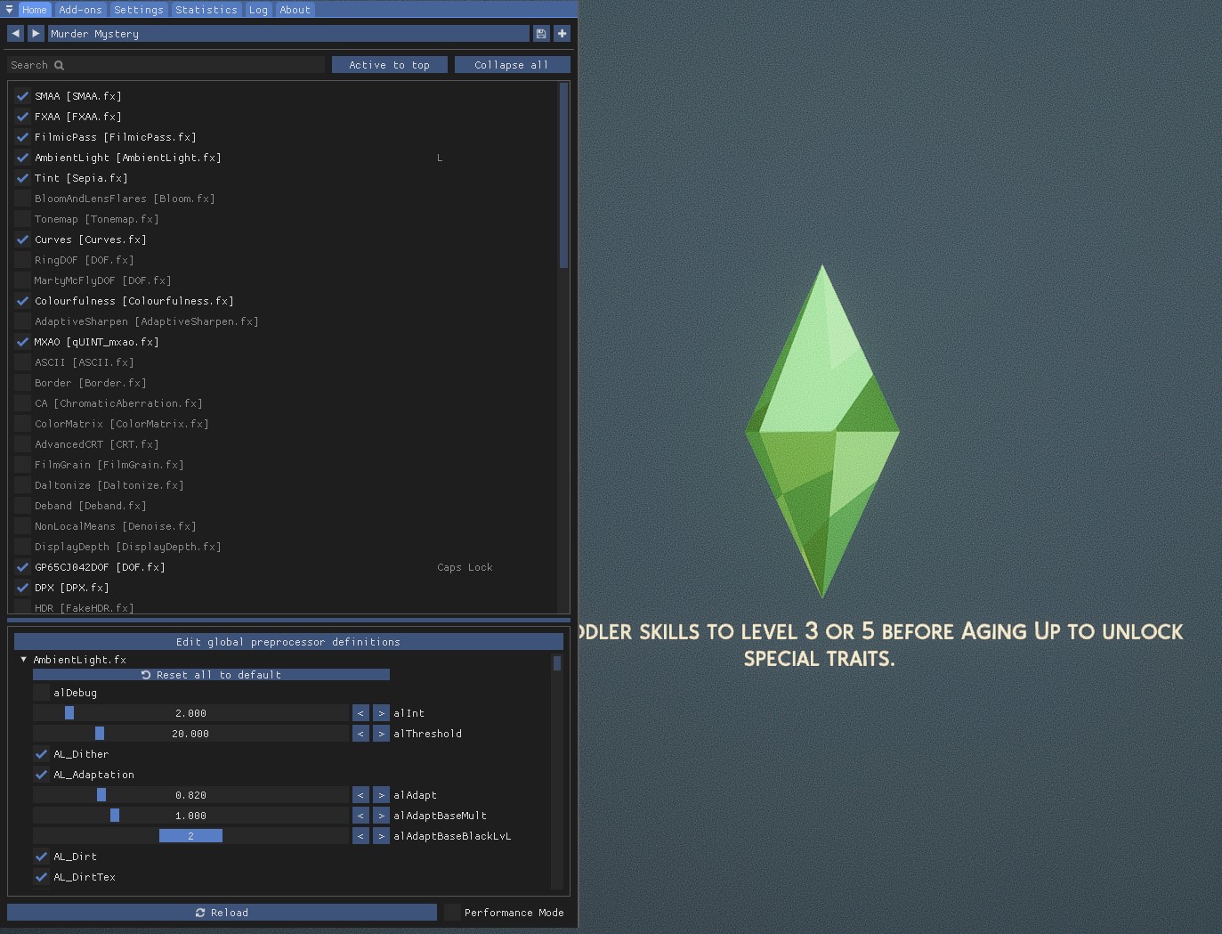Enable AdaptiveSharpen effect
Viewport: 1222px width, 934px height.
click(x=22, y=321)
